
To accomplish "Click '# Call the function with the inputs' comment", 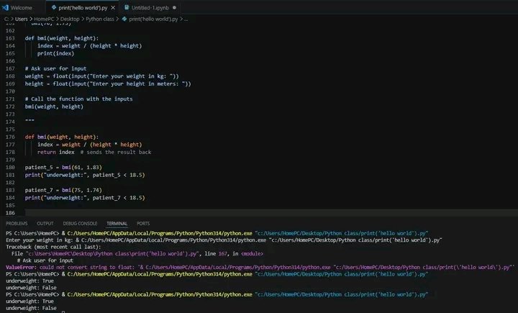I will (x=78, y=99).
